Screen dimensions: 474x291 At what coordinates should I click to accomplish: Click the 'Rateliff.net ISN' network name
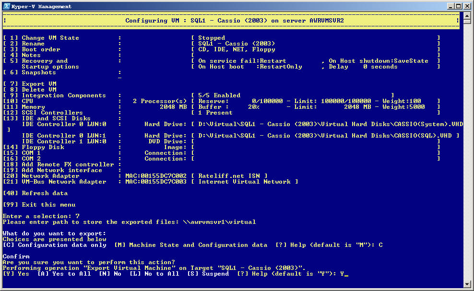(229, 175)
